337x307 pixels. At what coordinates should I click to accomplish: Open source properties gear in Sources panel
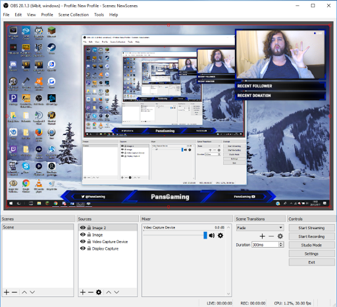(x=99, y=292)
